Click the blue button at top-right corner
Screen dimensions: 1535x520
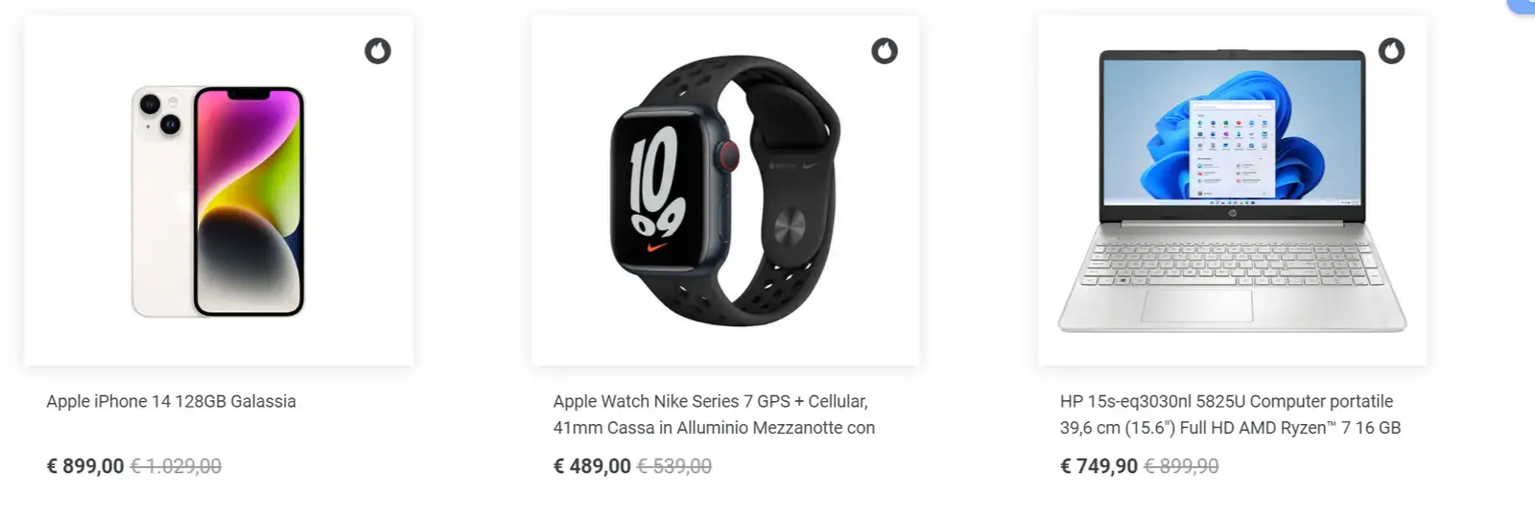pos(1523,6)
